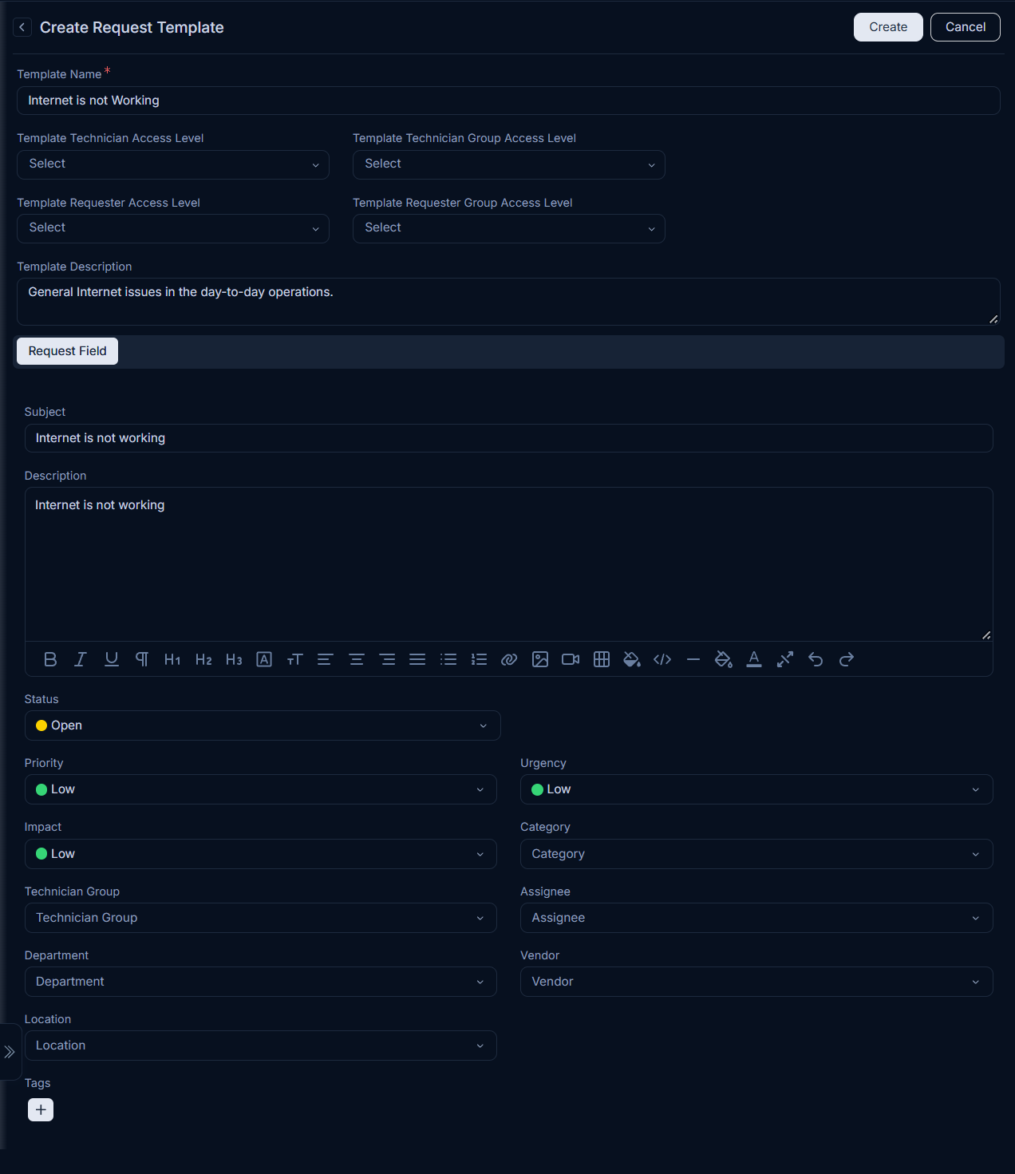Click the solid paint bucket fill icon

632,659
